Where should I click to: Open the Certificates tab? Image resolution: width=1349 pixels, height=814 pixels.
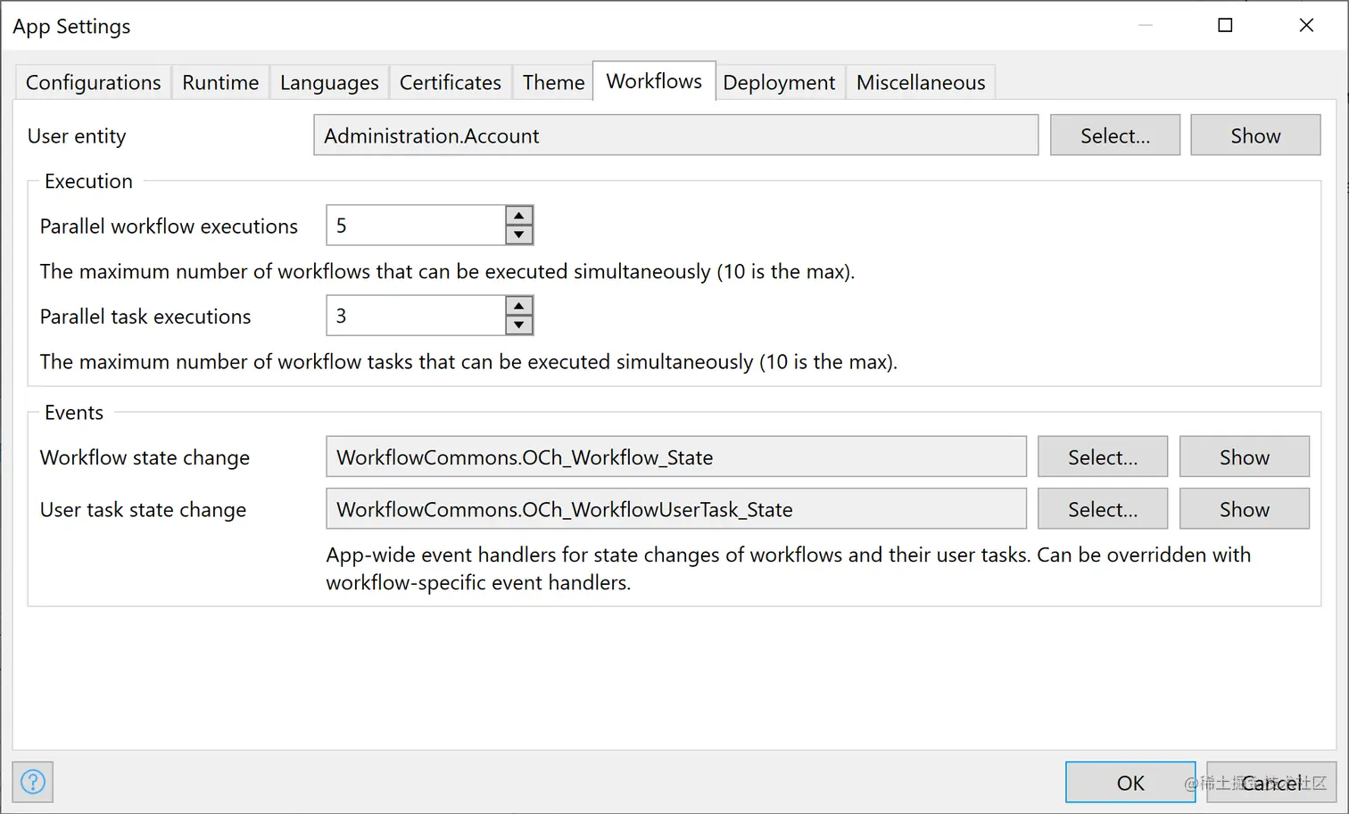coord(450,83)
